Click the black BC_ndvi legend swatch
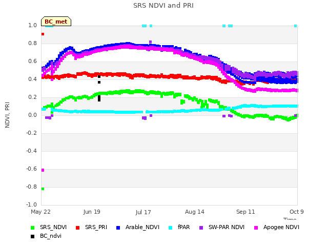This screenshot has height=246, width=328. 32,237
